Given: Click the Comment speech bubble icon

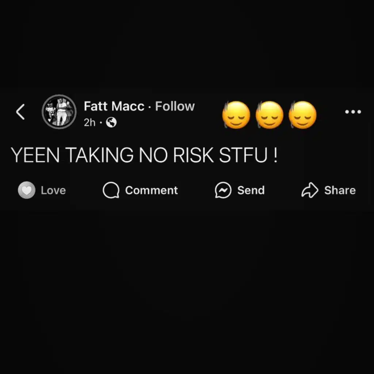Looking at the screenshot, I should click(x=111, y=190).
